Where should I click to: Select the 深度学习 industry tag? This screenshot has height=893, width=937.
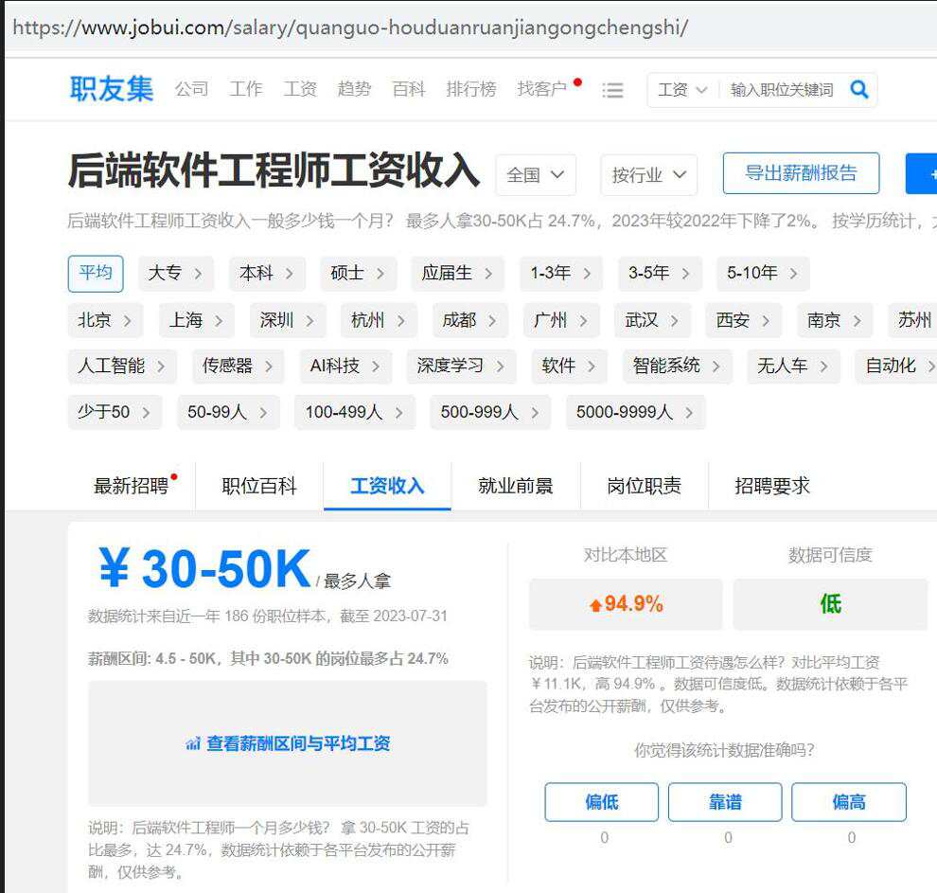click(x=461, y=366)
